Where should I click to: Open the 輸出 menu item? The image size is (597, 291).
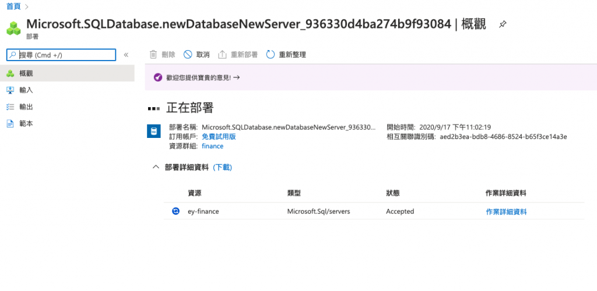[26, 107]
